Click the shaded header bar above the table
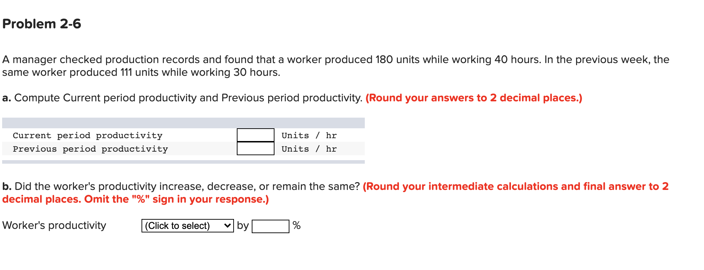 click(183, 122)
